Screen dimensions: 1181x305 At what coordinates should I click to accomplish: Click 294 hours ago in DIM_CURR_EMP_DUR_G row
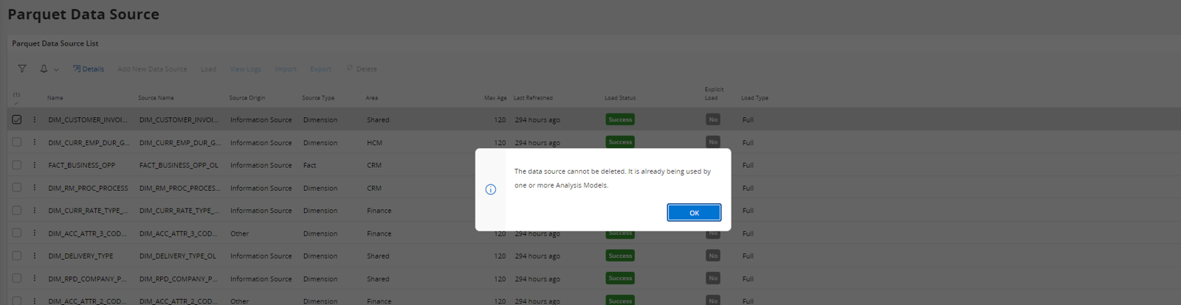coord(537,143)
